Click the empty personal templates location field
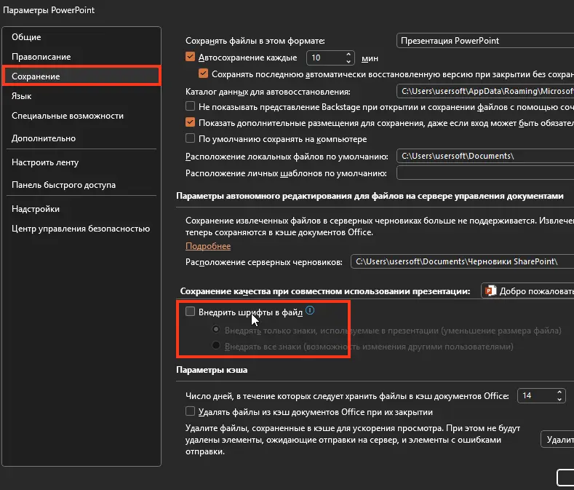 pyautogui.click(x=485, y=173)
